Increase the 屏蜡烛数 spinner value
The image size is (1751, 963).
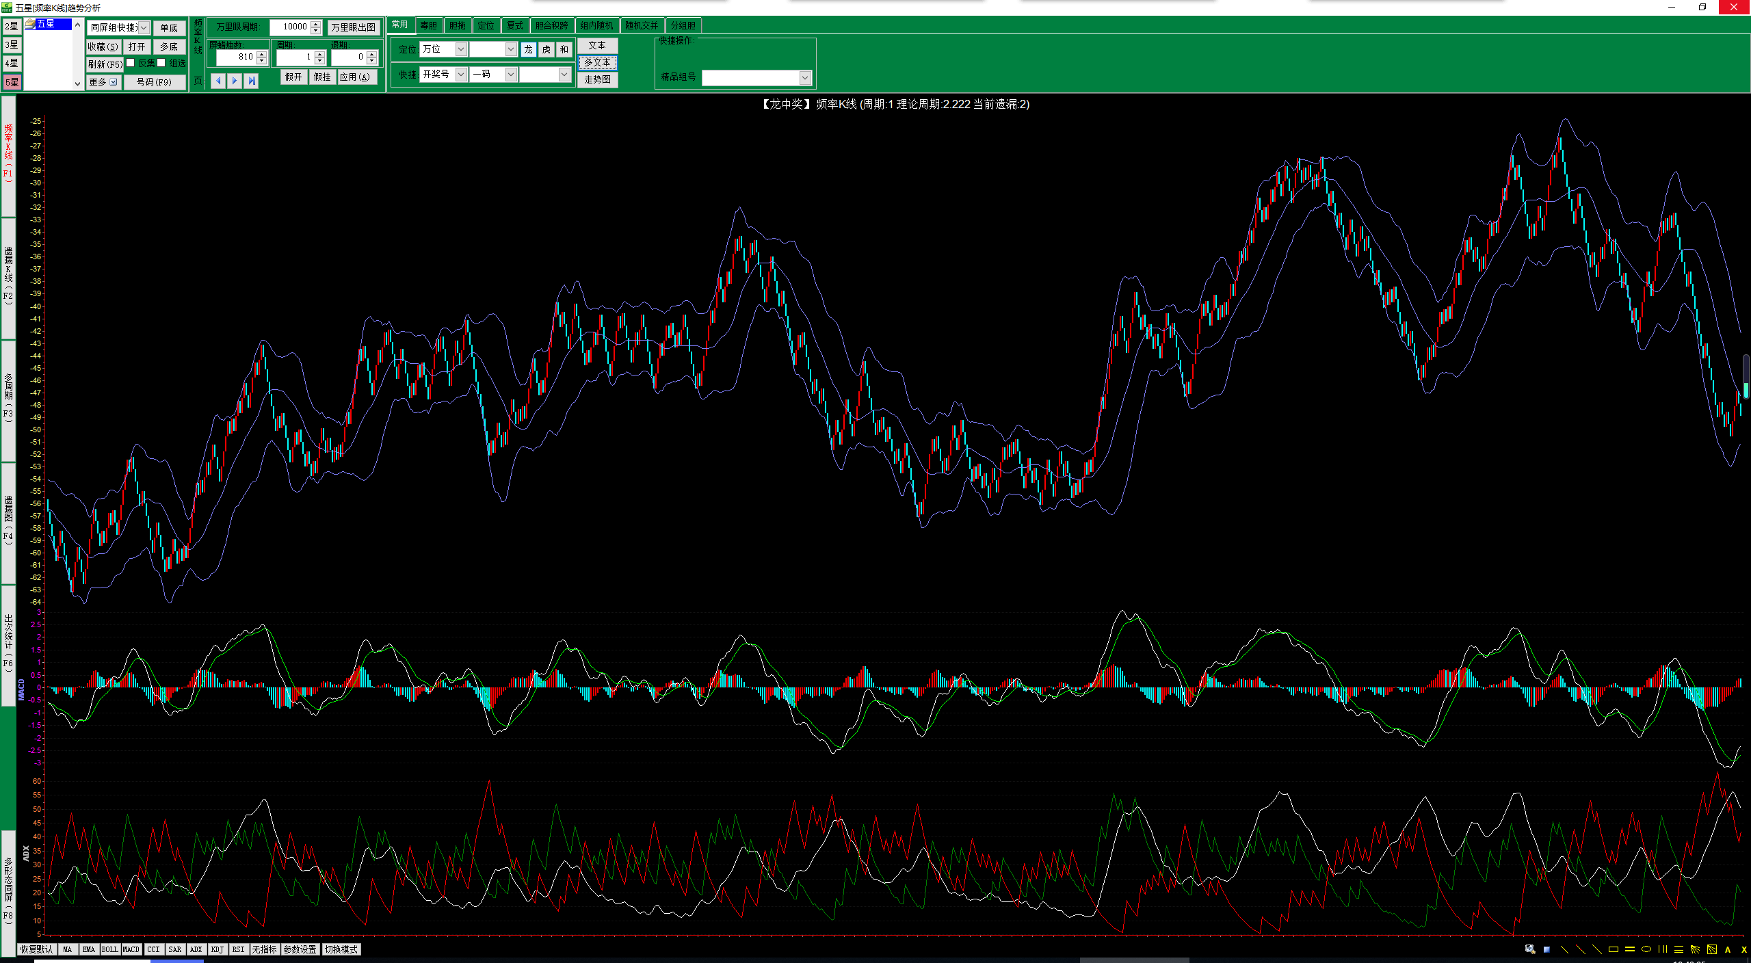click(261, 53)
